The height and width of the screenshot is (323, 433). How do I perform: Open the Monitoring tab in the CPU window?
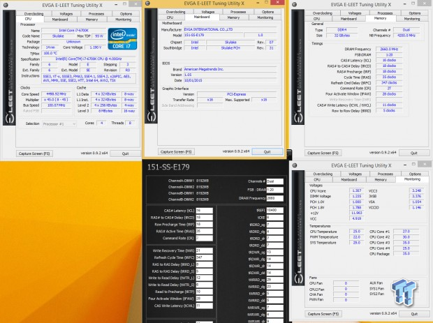[x=123, y=20]
